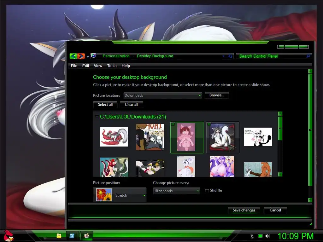323x242 pixels.
Task: Select the thumbnail with lockers in background
Action: (258, 169)
